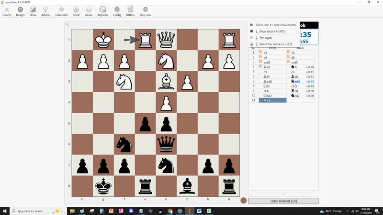This screenshot has height=215, width=383.
Task: Restart the game using Reinit
Action: 76,11
